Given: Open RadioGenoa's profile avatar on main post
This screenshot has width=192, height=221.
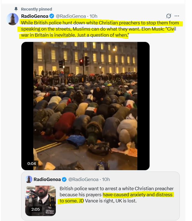Looking at the screenshot, I should pyautogui.click(x=12, y=19).
